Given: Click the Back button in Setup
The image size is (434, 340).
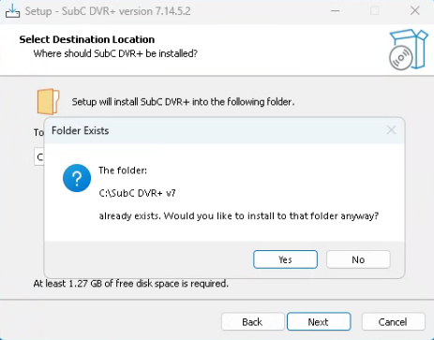Looking at the screenshot, I should pos(252,321).
